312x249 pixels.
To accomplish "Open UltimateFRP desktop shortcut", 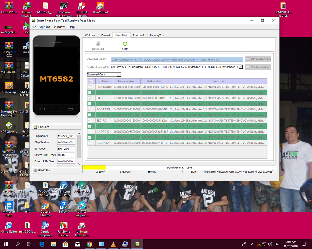I will 82,187.
